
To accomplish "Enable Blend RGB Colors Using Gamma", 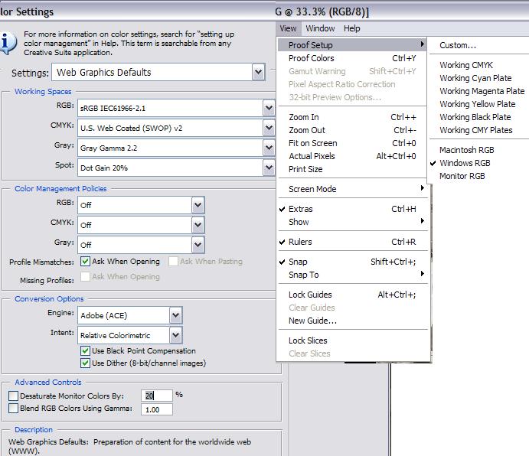I will click(x=14, y=409).
